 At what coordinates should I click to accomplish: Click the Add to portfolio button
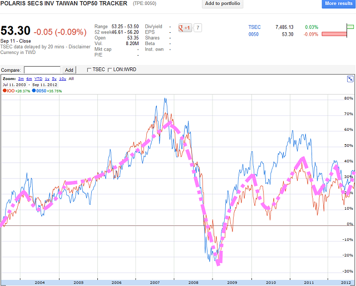tap(222, 4)
